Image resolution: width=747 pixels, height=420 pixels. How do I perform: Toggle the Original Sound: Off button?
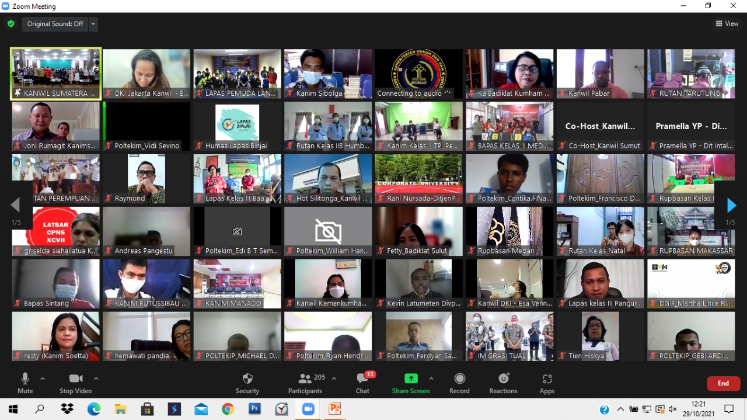click(55, 24)
